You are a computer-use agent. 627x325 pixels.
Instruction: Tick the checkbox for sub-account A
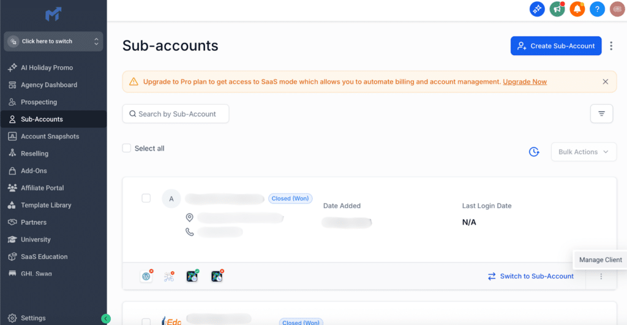tap(146, 198)
